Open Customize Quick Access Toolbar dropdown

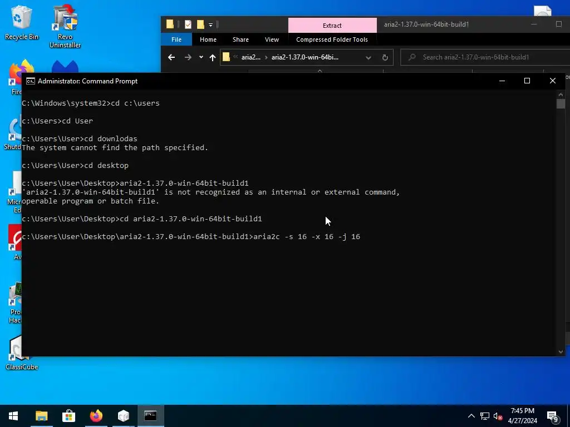click(210, 24)
